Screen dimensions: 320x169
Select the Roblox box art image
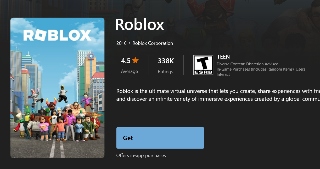[x=57, y=87]
